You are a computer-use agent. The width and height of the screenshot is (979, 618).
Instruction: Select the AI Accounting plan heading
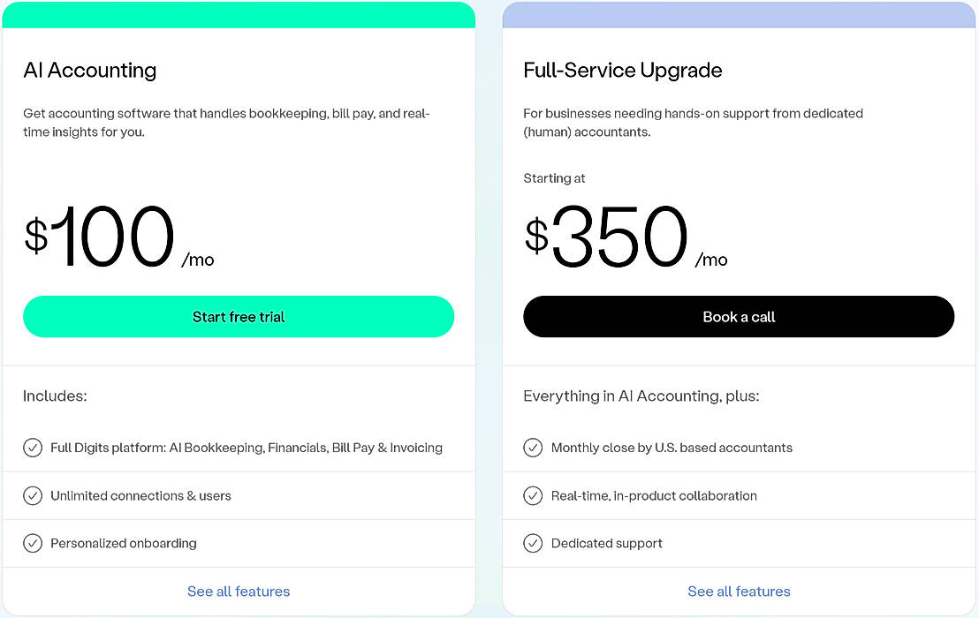tap(90, 71)
